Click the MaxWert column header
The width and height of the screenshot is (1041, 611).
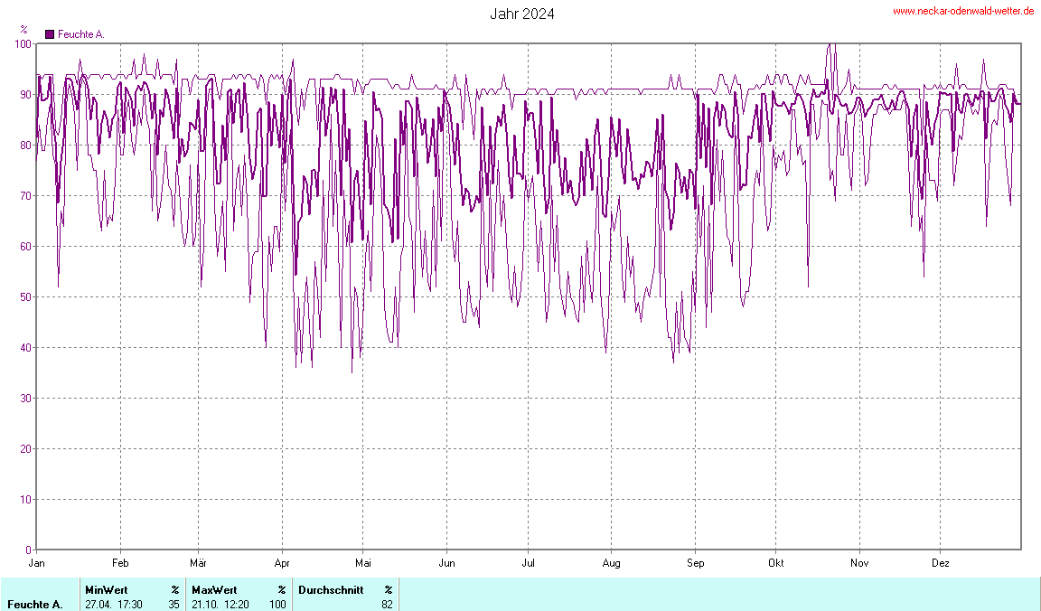click(x=214, y=589)
